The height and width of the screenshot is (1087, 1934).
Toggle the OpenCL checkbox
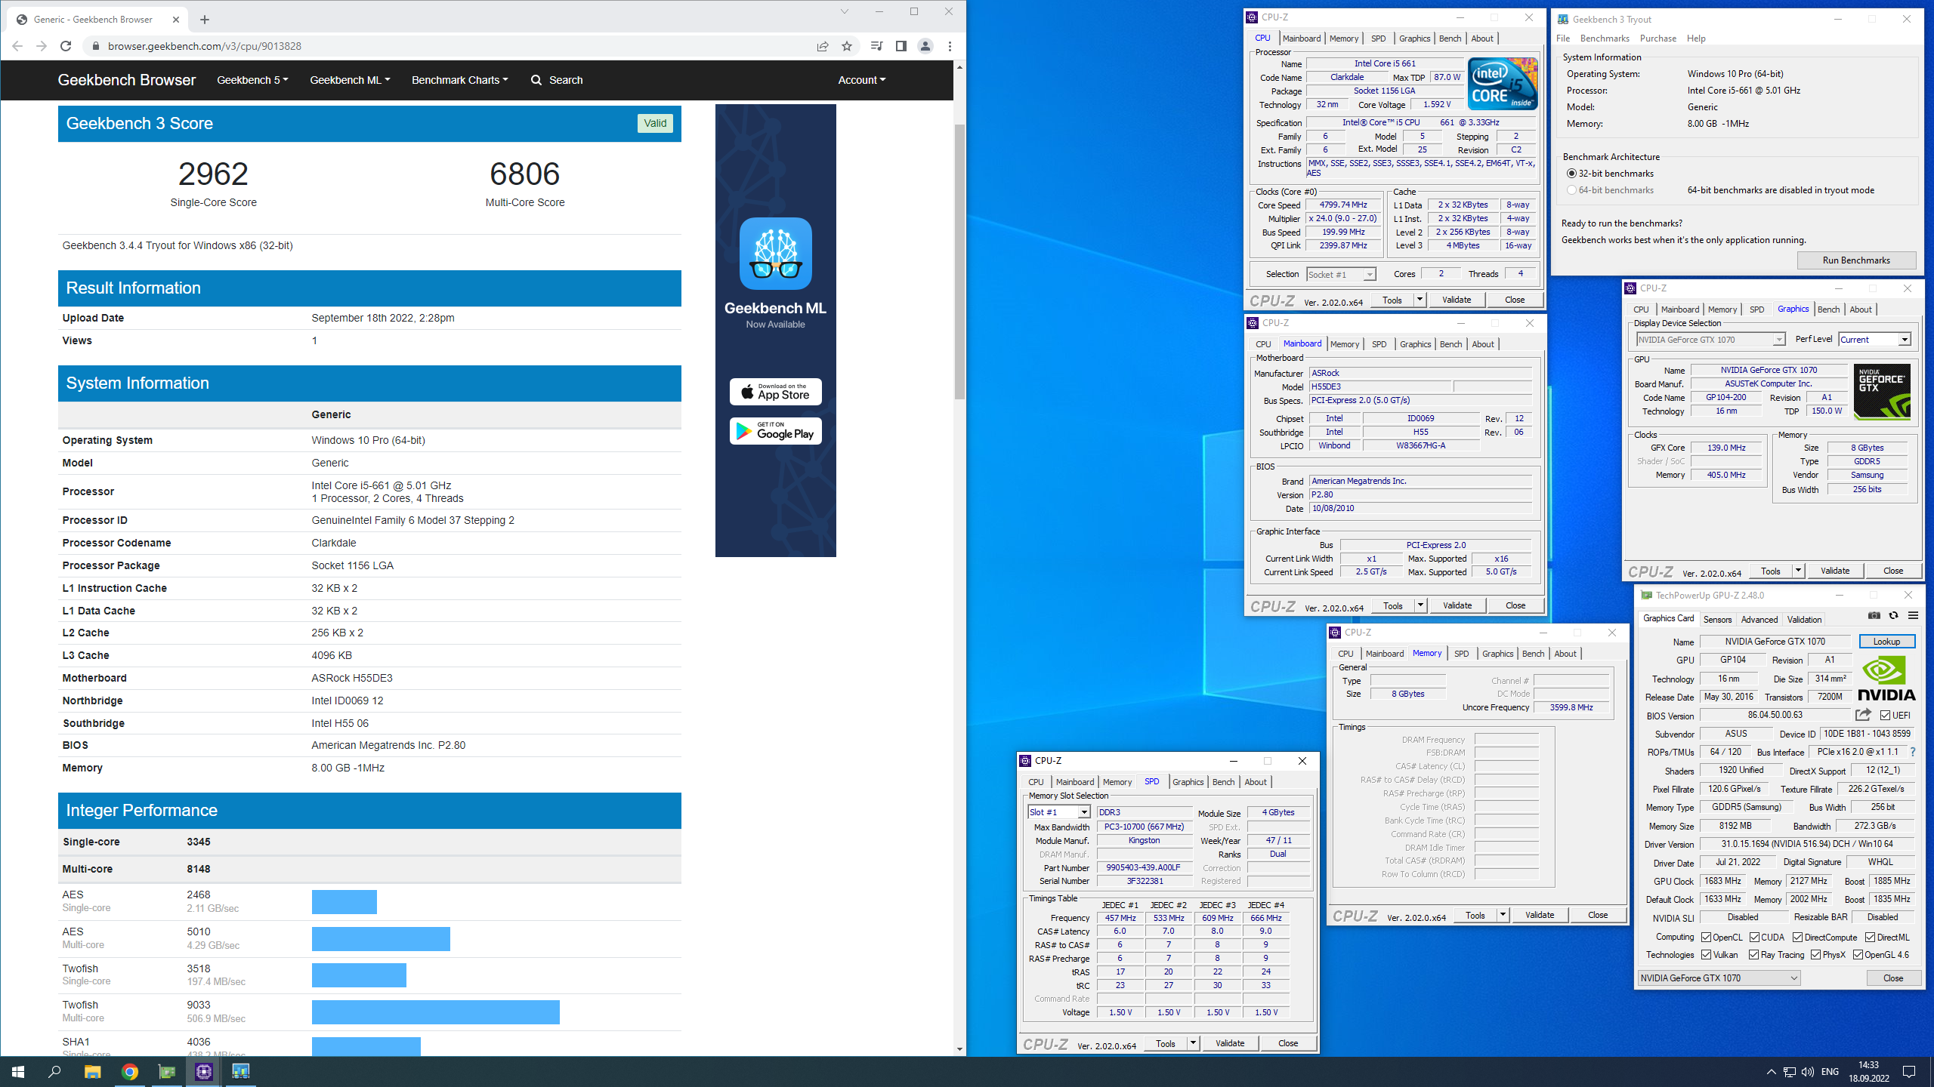coord(1707,937)
